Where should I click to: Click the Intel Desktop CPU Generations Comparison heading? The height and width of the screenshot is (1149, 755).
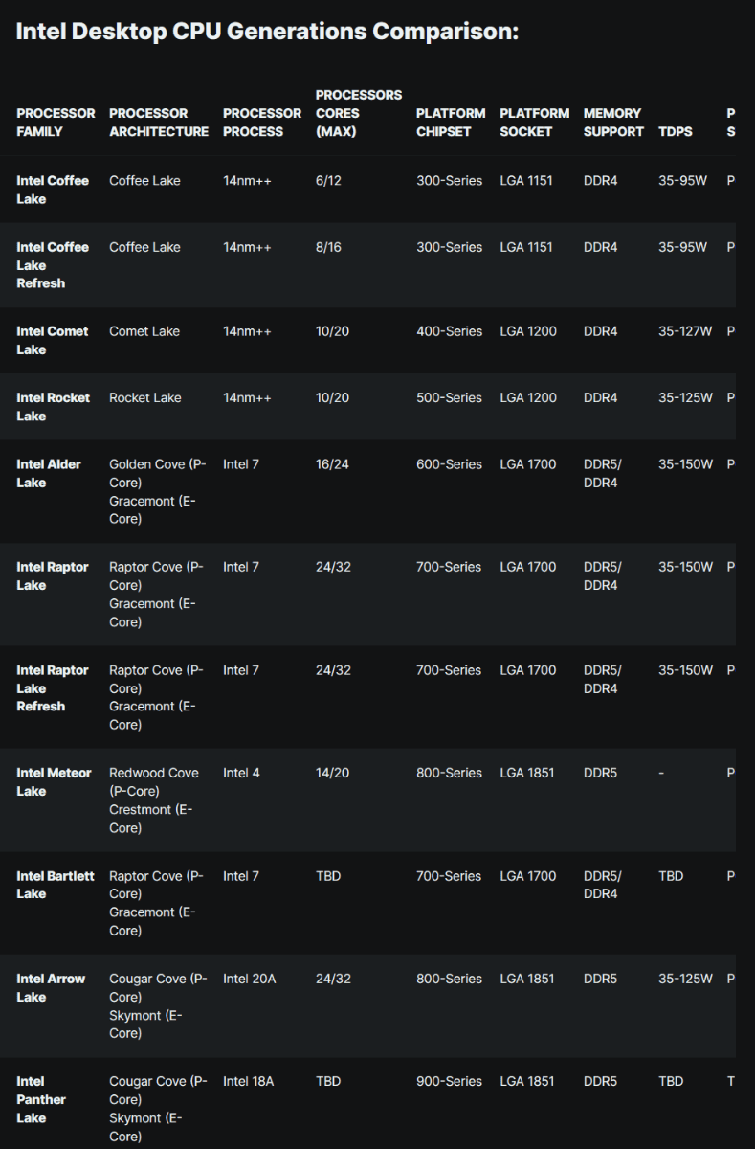[x=267, y=32]
